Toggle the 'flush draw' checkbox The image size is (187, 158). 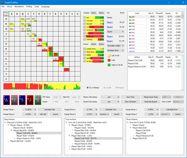[x=84, y=52]
